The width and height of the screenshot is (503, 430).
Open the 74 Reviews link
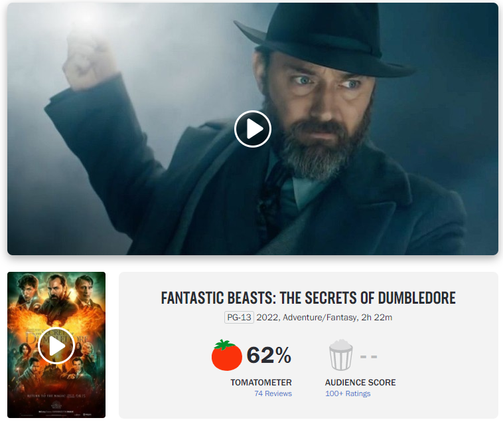[273, 393]
